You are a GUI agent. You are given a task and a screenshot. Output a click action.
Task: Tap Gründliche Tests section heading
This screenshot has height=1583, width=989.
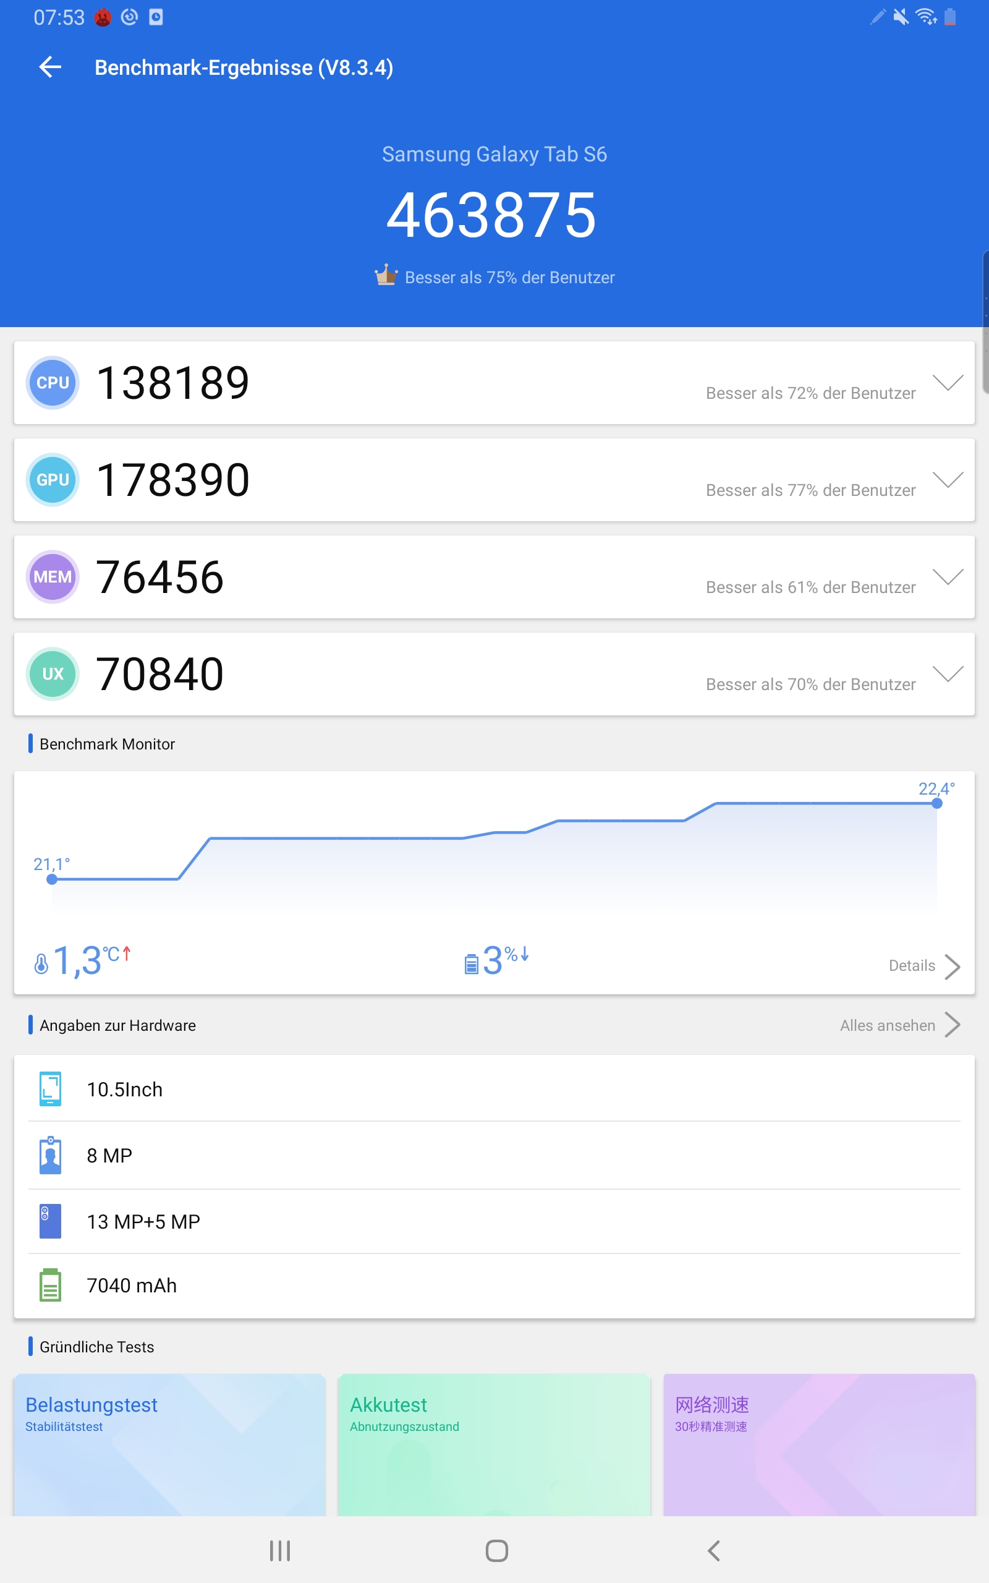point(97,1347)
